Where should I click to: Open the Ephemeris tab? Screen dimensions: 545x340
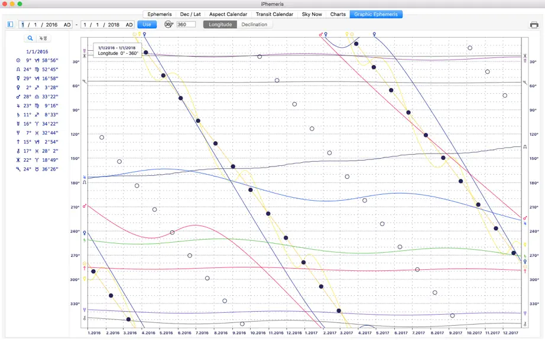(160, 14)
